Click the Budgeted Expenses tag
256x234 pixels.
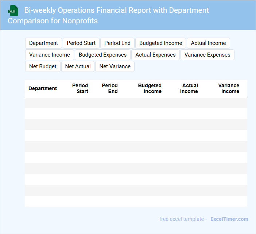102,55
